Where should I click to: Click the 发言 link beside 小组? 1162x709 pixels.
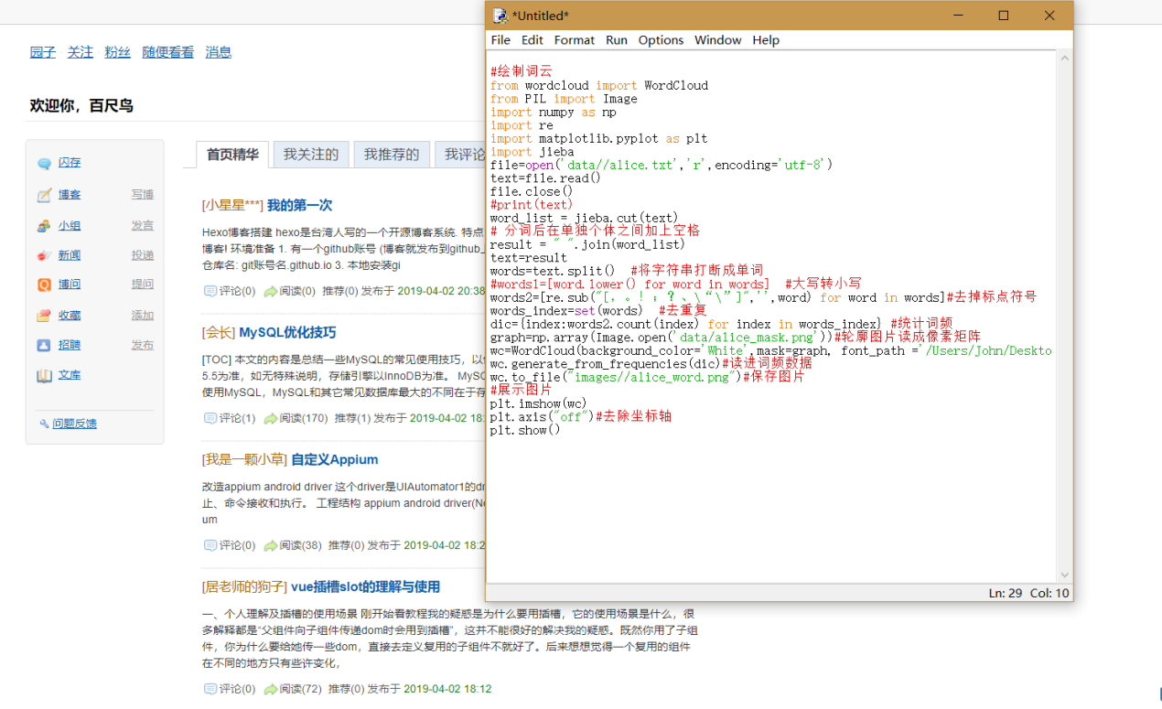click(x=143, y=226)
